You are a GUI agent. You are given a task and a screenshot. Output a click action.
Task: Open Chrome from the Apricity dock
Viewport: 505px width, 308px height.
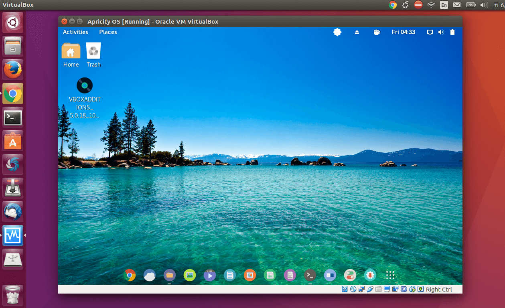click(x=130, y=275)
